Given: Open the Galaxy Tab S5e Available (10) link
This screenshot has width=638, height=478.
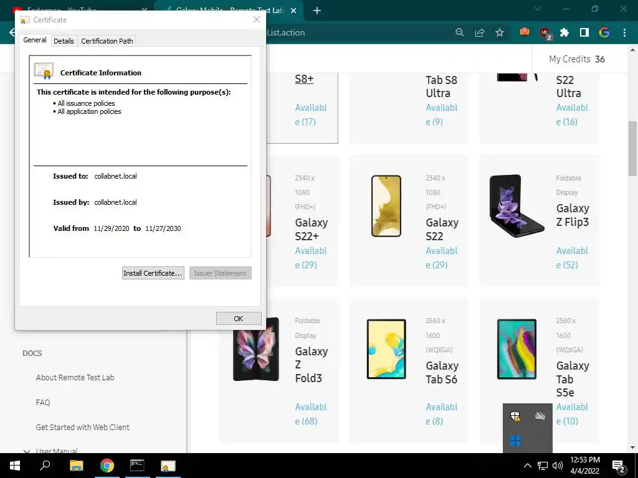Looking at the screenshot, I should [572, 414].
